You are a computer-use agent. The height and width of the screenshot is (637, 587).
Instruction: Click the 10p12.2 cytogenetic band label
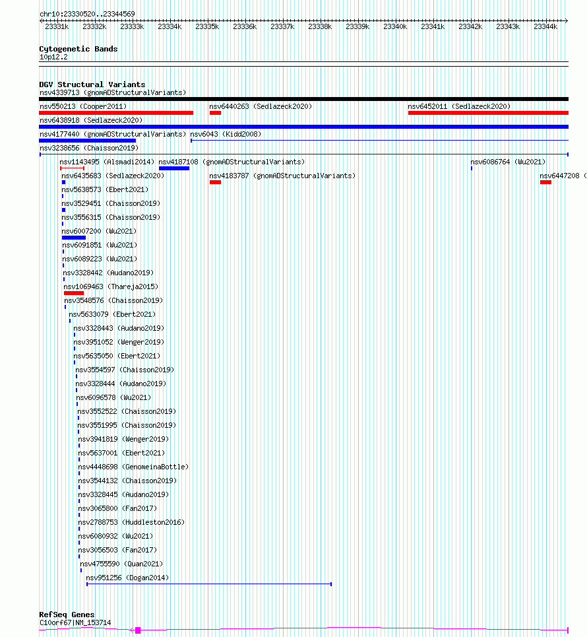tap(53, 57)
